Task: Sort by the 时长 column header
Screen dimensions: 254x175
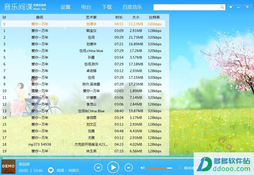Action: [x=119, y=17]
